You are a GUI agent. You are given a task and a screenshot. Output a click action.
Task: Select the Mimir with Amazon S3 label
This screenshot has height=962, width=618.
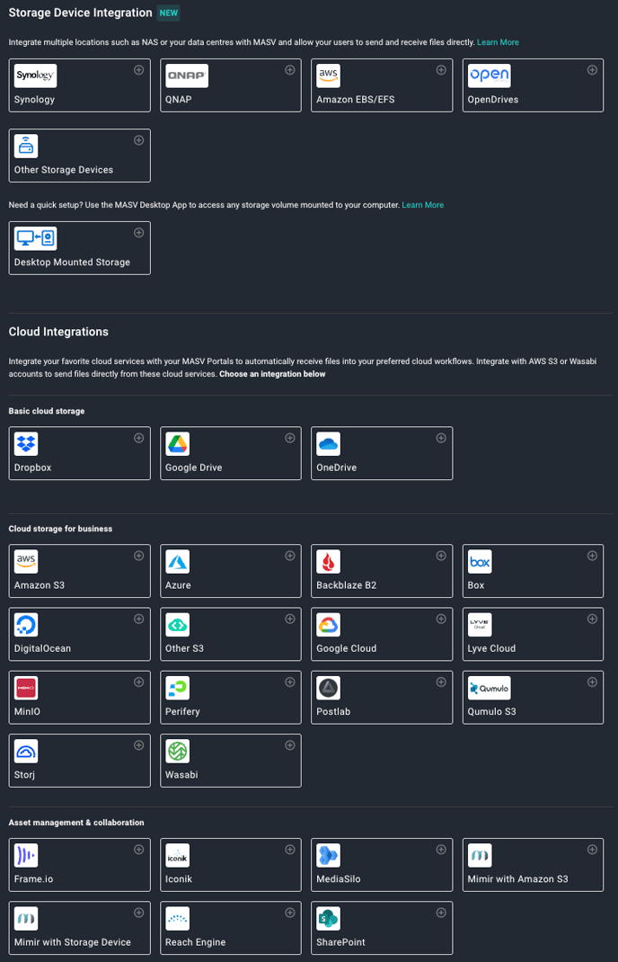[518, 879]
